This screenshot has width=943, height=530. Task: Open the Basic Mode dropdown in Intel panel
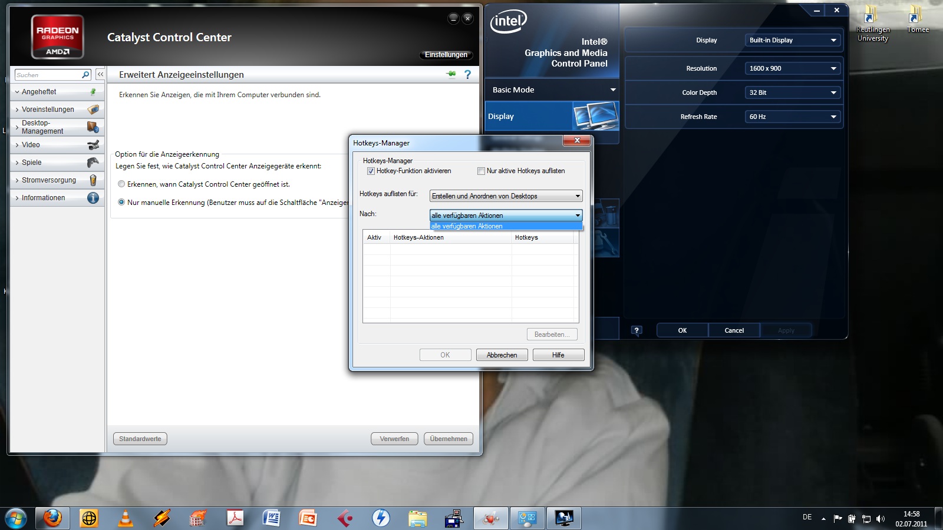[552, 90]
